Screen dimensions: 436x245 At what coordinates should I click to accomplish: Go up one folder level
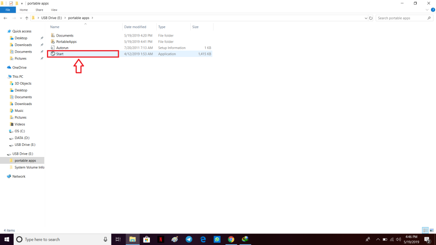pyautogui.click(x=27, y=18)
